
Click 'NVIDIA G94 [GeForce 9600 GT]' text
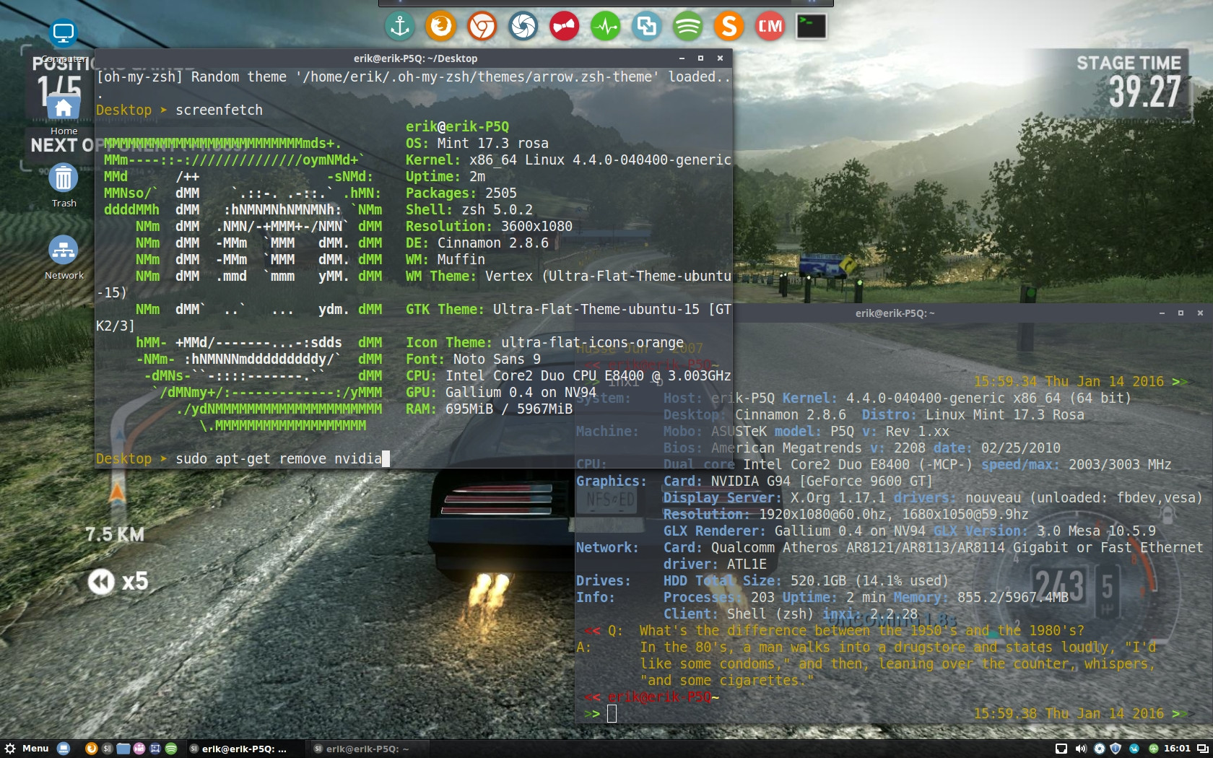point(822,481)
